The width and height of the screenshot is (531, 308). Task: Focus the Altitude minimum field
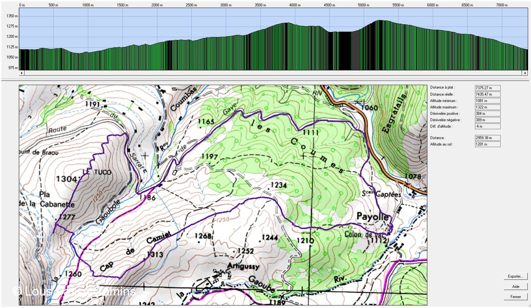[x=487, y=101]
